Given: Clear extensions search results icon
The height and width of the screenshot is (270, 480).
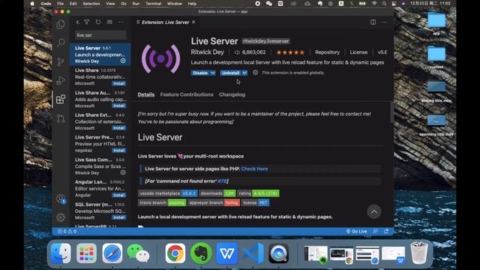Looking at the screenshot, I should (109, 22).
